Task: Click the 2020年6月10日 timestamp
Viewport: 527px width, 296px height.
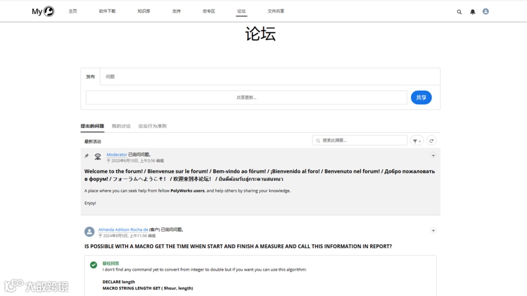Action: [135, 160]
